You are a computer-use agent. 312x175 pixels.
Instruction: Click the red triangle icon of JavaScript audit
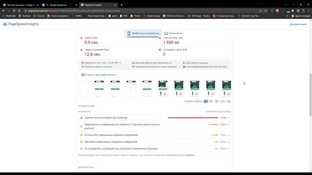pyautogui.click(x=81, y=118)
